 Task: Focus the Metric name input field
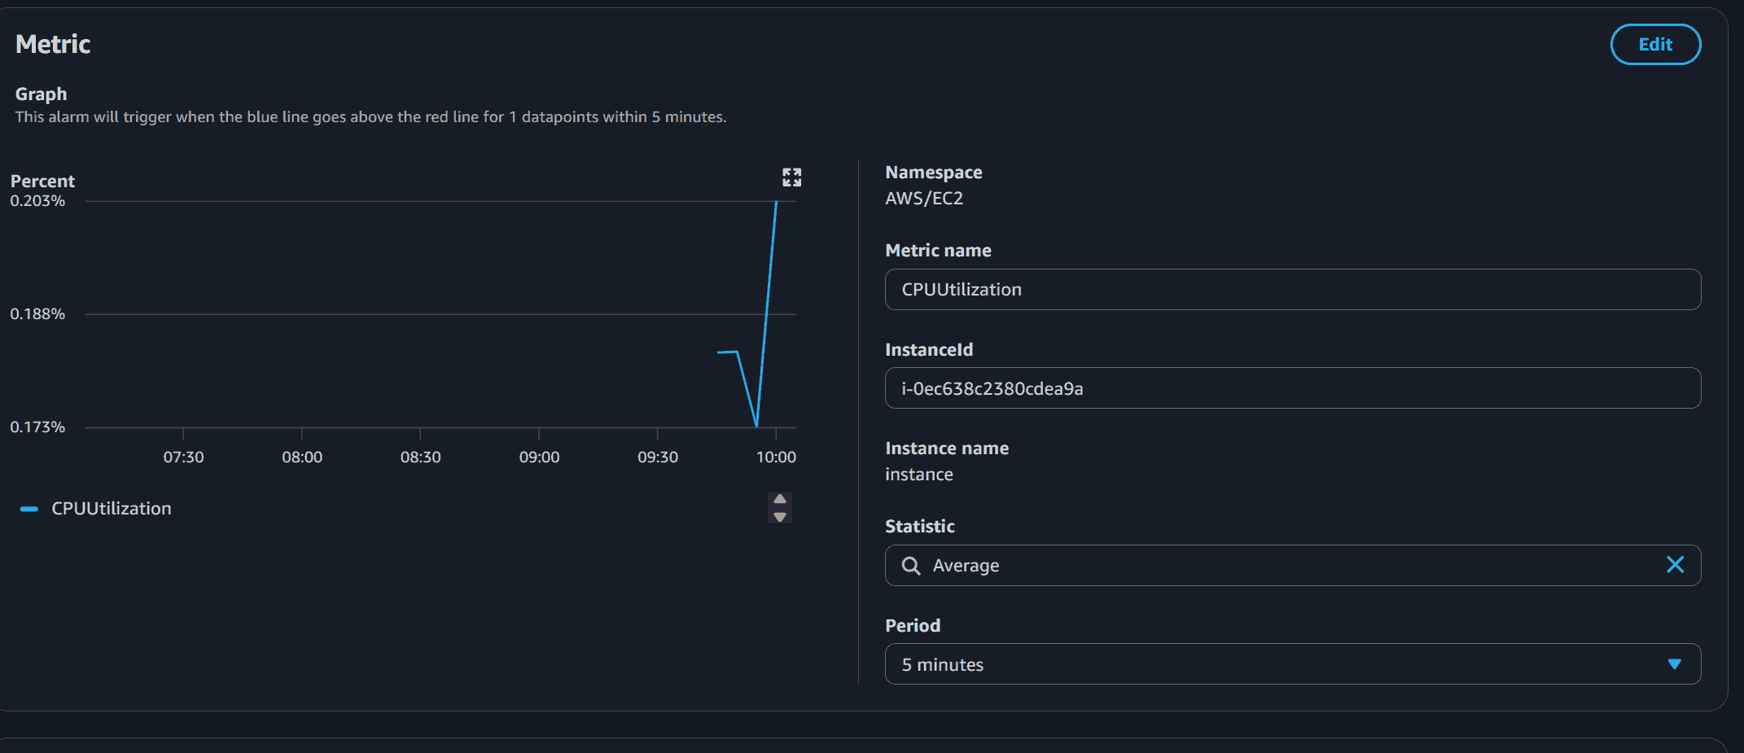(x=1292, y=289)
